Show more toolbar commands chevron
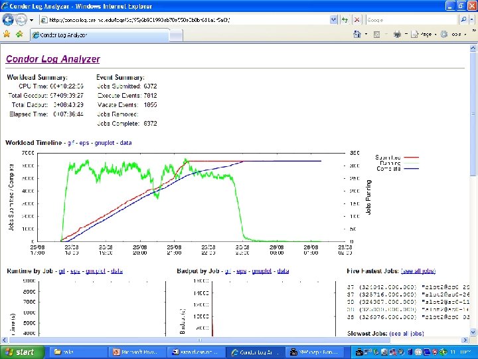 (474, 31)
